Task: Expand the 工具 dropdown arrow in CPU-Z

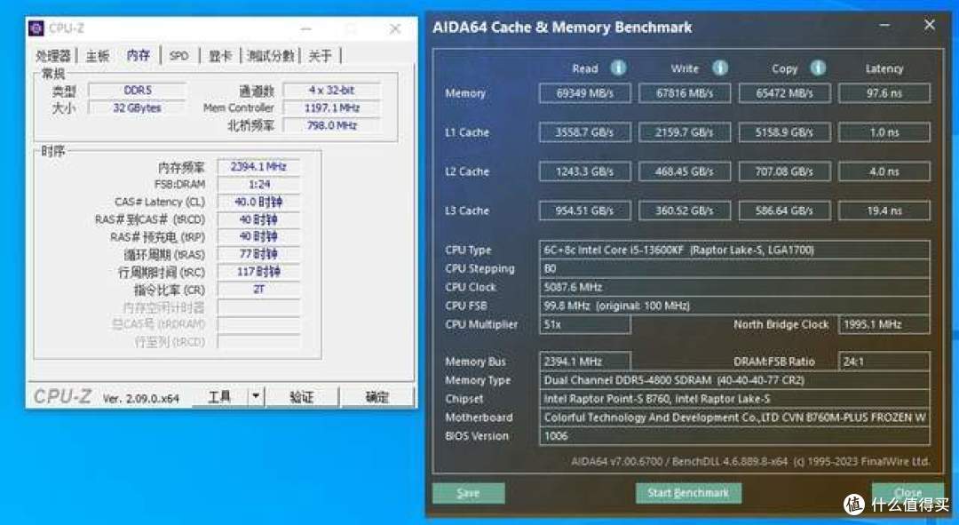Action: [x=256, y=396]
